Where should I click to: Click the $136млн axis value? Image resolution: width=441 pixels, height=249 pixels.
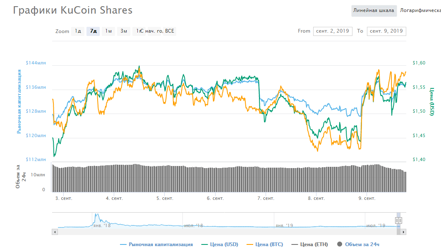coord(36,87)
